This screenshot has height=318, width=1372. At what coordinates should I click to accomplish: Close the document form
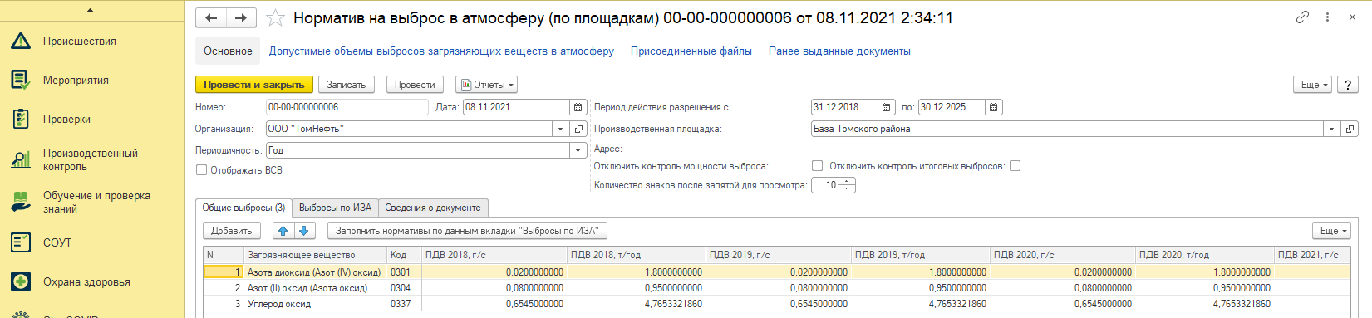[x=1352, y=17]
